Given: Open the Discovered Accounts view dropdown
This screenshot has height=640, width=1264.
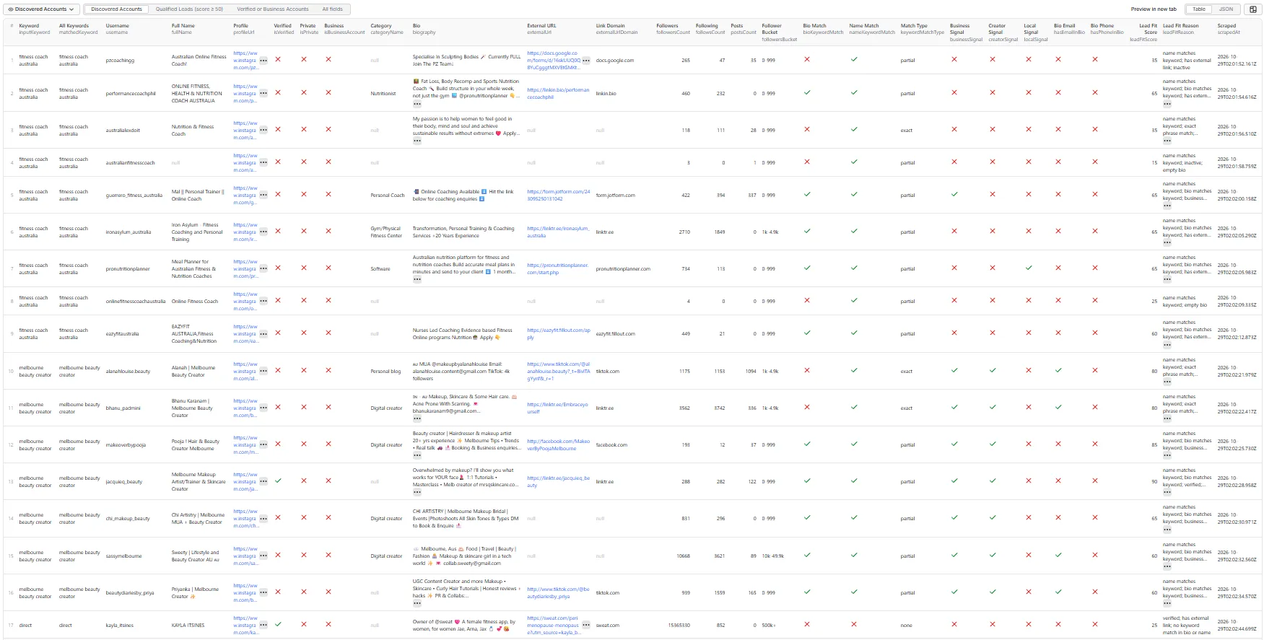Looking at the screenshot, I should (x=41, y=9).
